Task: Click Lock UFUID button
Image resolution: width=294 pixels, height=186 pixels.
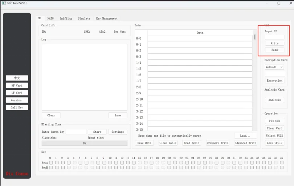Action: coord(274,143)
